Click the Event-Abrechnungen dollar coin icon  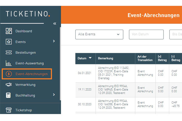[x=9, y=74]
